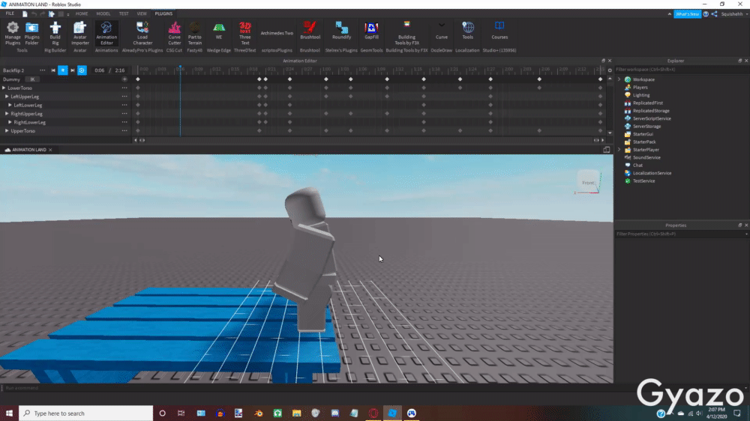The image size is (750, 421).
Task: Open the UpperTorso track options menu
Action: coord(124,131)
